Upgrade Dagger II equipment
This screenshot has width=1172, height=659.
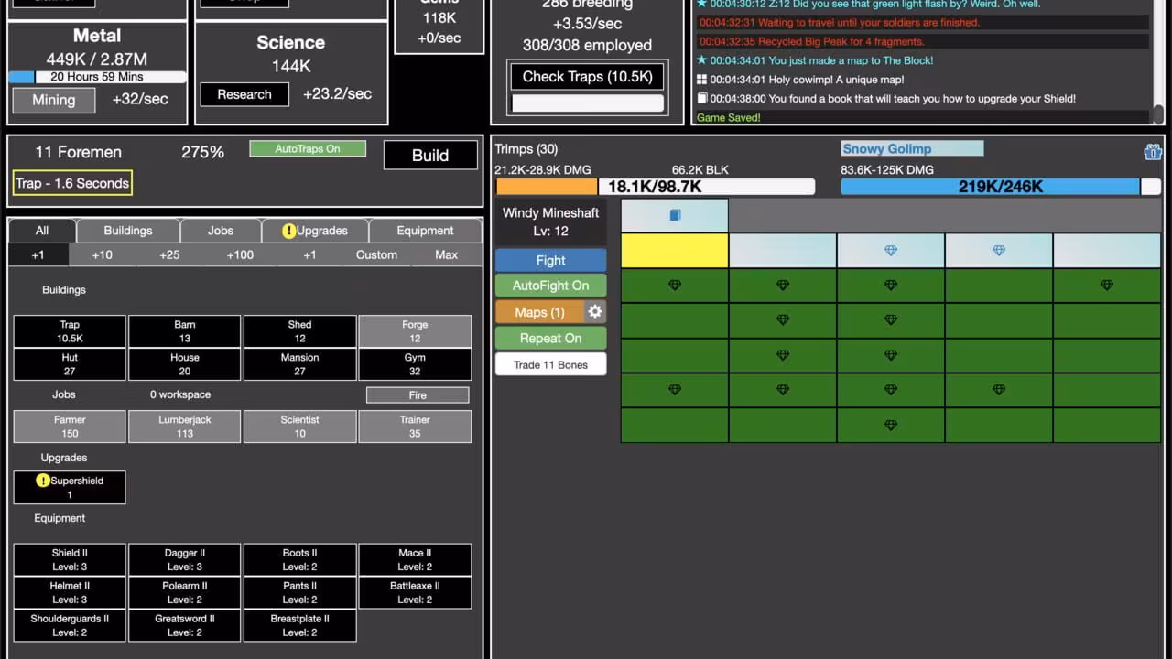click(x=185, y=559)
